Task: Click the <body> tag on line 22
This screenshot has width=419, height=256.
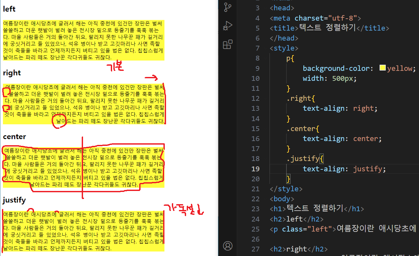Action: pyautogui.click(x=282, y=199)
